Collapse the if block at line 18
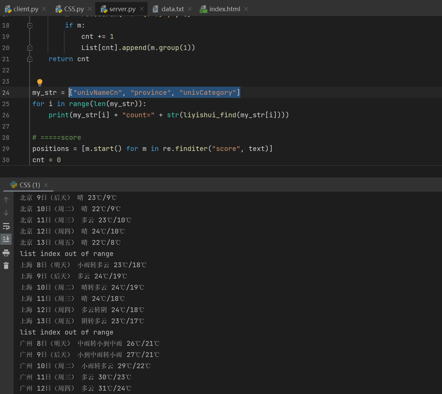 pyautogui.click(x=30, y=25)
